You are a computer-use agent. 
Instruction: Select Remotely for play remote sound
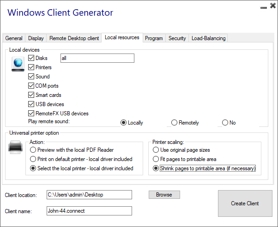click(x=174, y=123)
